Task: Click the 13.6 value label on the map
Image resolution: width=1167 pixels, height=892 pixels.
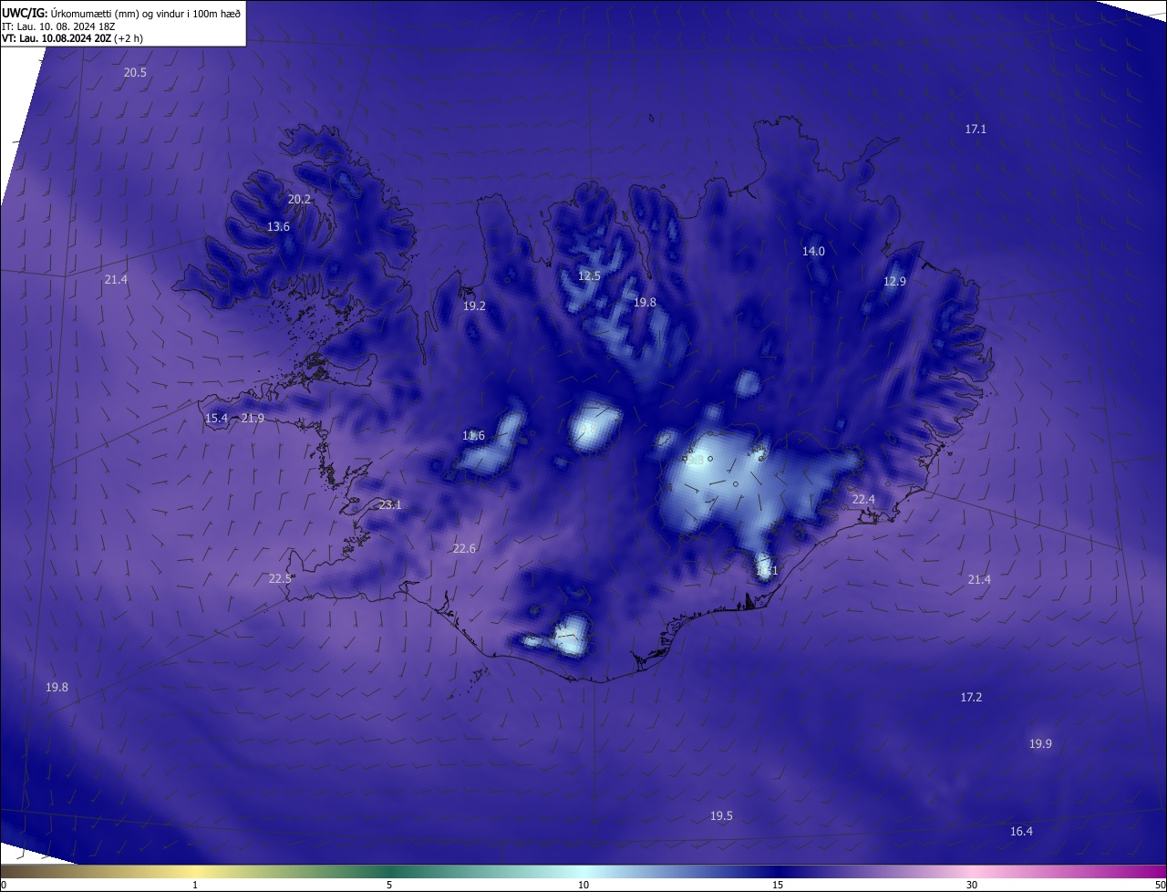Action: (278, 227)
